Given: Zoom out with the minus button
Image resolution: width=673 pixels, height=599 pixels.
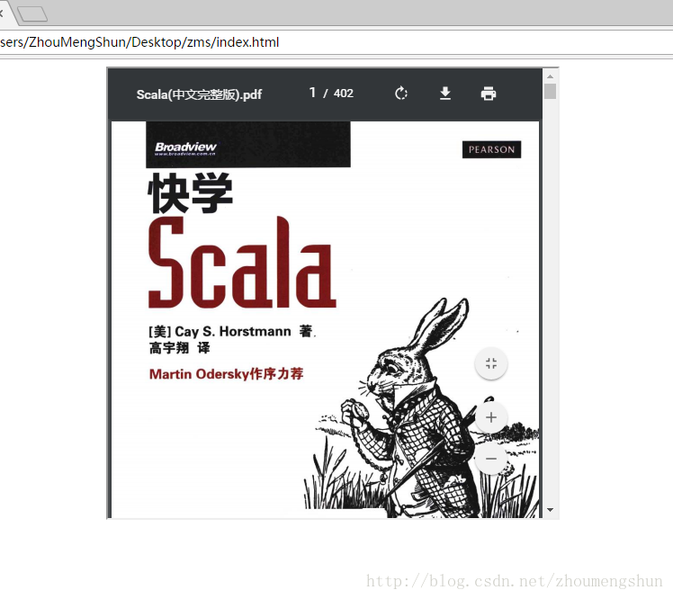Looking at the screenshot, I should [x=491, y=459].
